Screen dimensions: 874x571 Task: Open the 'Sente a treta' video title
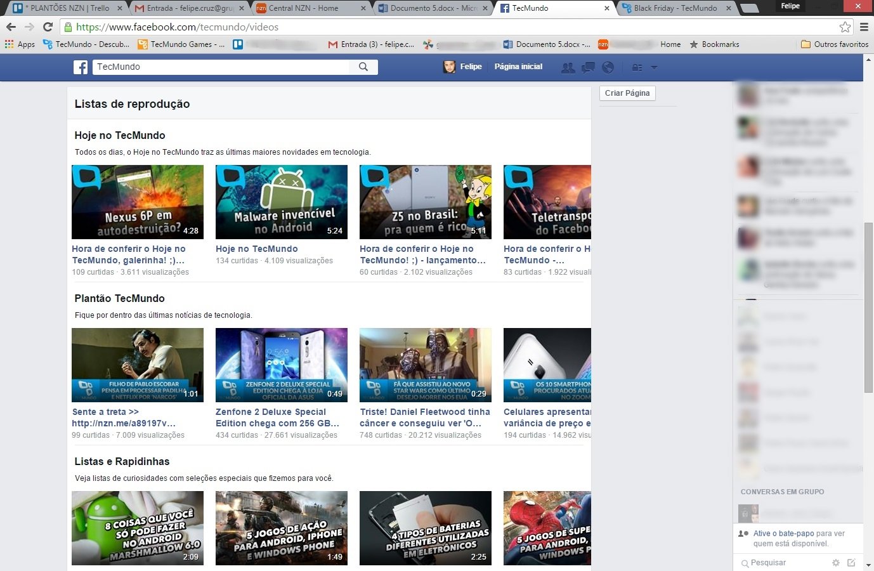(x=124, y=417)
